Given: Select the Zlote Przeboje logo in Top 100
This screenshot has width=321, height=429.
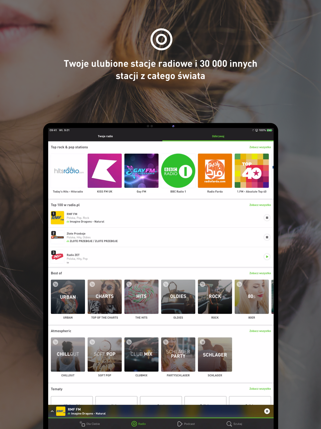Looking at the screenshot, I should tap(57, 237).
